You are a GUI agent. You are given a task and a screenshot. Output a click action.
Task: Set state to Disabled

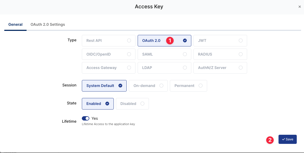132,104
